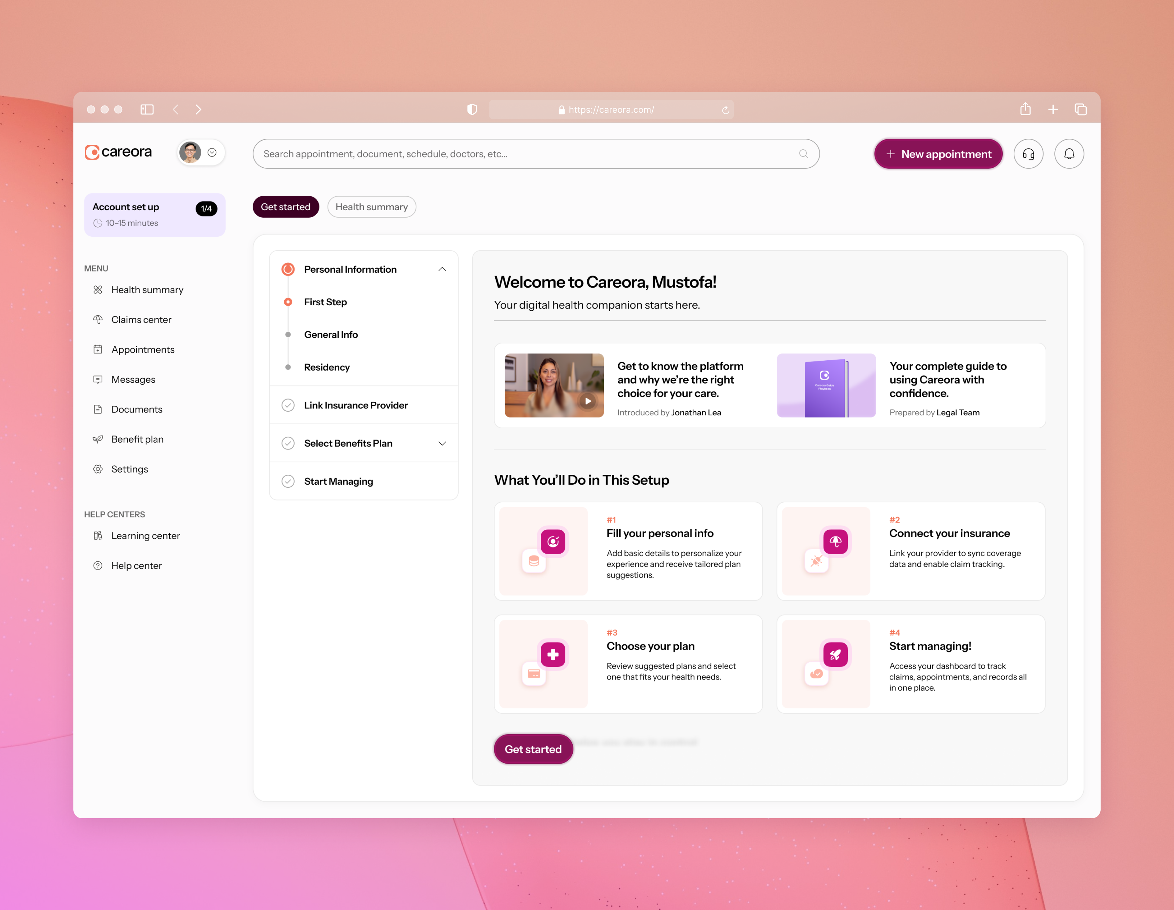Select the Benefit plan leaf icon
Image resolution: width=1174 pixels, height=910 pixels.
(x=98, y=439)
